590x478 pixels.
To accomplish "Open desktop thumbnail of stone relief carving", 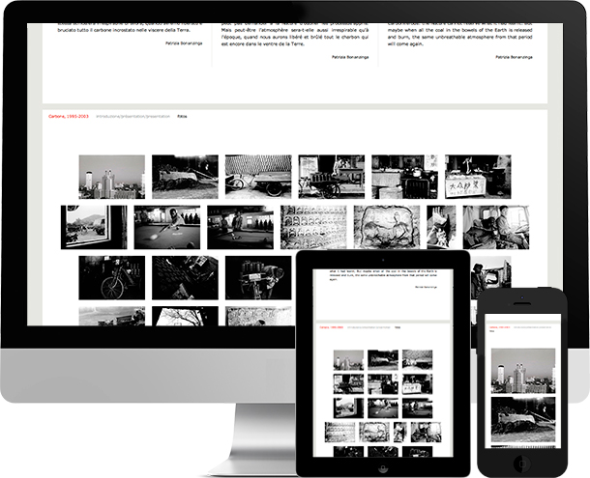I will click(387, 227).
